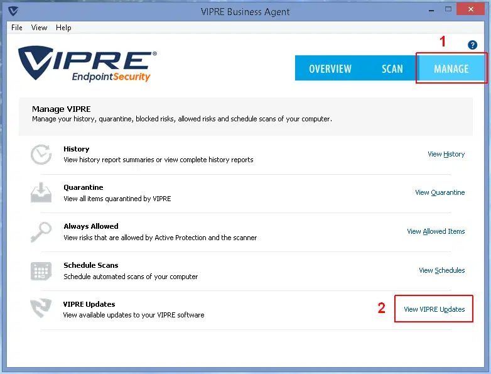Open the Help menu
Screen dimensions: 491x374
(x=63, y=28)
